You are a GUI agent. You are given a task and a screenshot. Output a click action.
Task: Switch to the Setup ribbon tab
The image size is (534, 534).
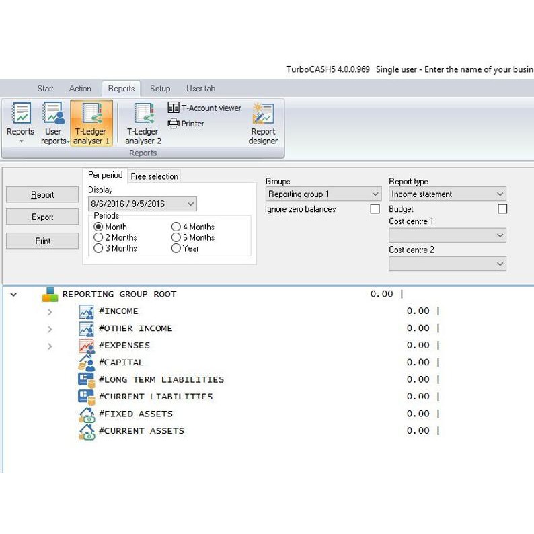(160, 89)
